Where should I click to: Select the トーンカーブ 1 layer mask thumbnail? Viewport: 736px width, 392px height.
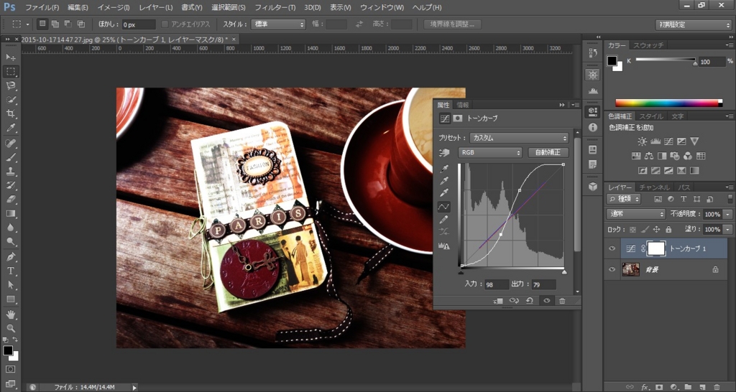655,248
